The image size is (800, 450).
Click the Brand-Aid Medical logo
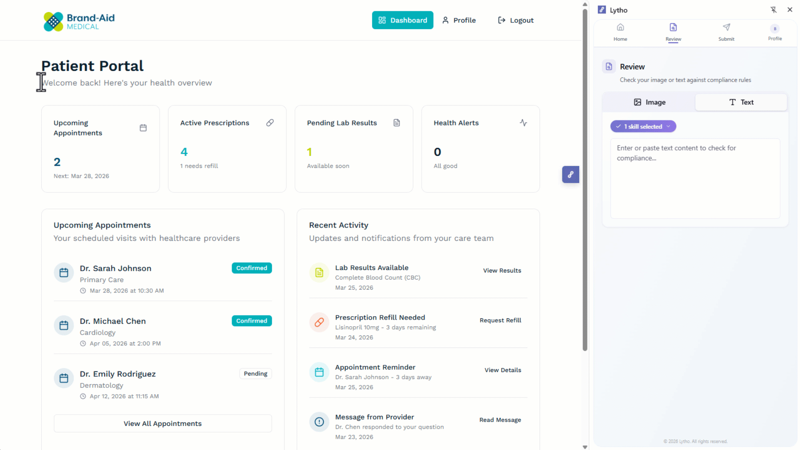coord(79,21)
